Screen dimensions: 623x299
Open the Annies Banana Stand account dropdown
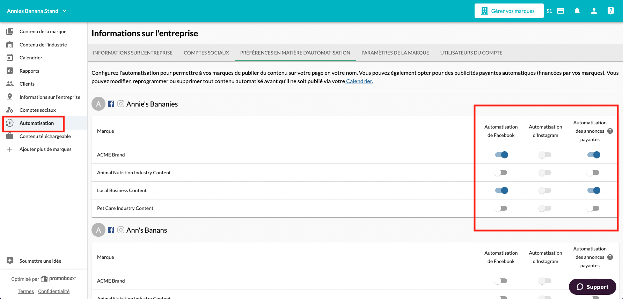pyautogui.click(x=37, y=11)
